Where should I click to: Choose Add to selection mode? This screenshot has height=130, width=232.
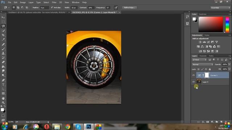pyautogui.click(x=18, y=8)
